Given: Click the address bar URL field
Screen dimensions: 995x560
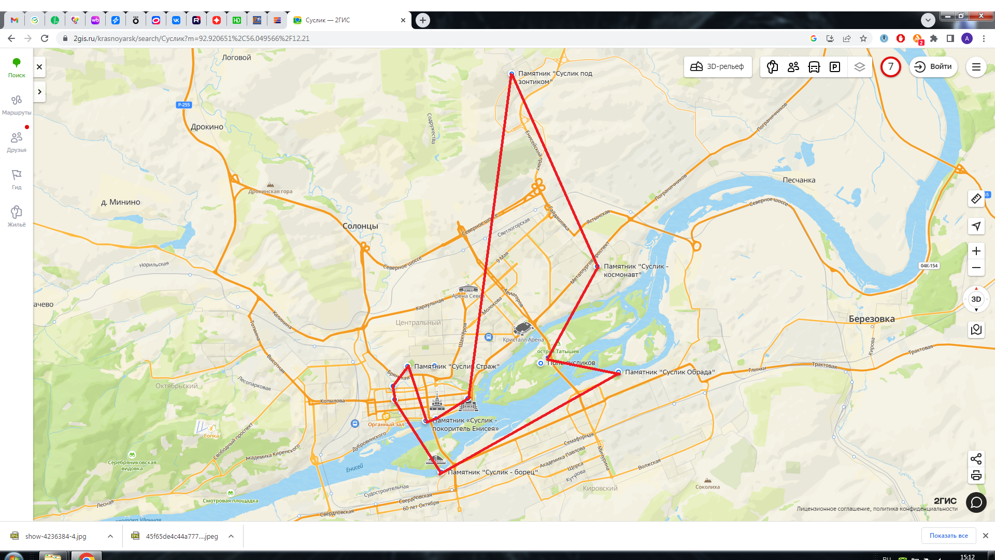Looking at the screenshot, I should pyautogui.click(x=430, y=38).
